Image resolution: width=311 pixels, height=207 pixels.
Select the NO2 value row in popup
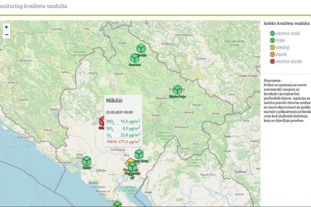123,122
